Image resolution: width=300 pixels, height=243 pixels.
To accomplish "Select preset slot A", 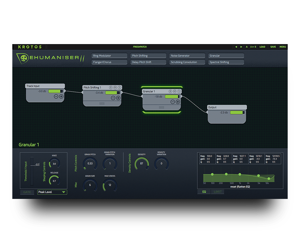I will click(247, 47).
